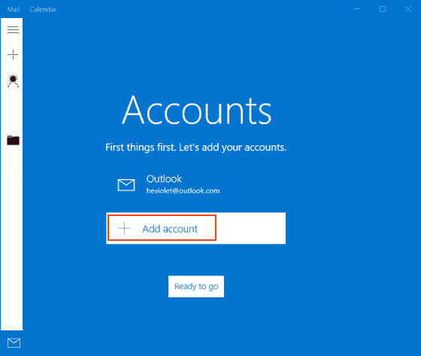Click the Outlook account name

[x=164, y=179]
